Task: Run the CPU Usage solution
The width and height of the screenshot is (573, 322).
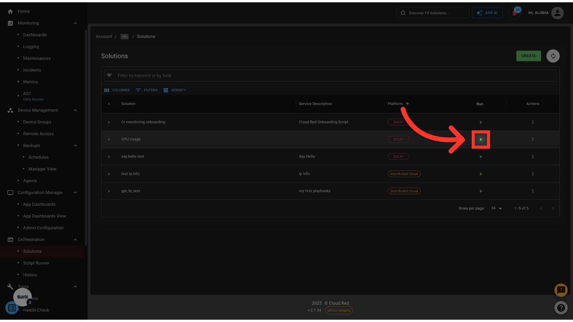Action: (481, 140)
